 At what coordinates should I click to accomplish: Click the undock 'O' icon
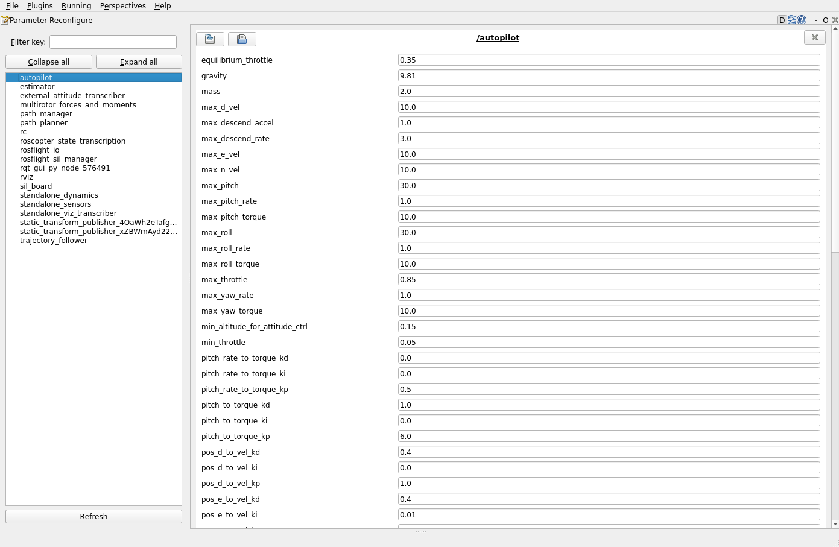(826, 20)
